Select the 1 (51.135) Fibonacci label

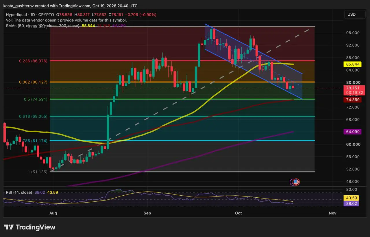tap(38, 172)
